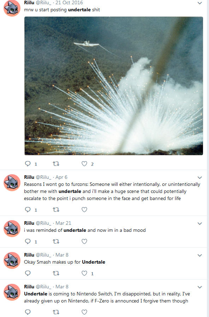View the airplane explosion photo
209x317 pixels.
coord(114,86)
